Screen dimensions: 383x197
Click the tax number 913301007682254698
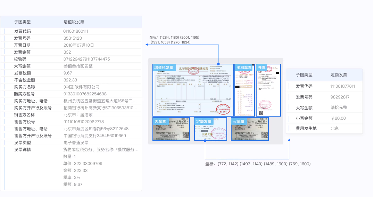85,94
